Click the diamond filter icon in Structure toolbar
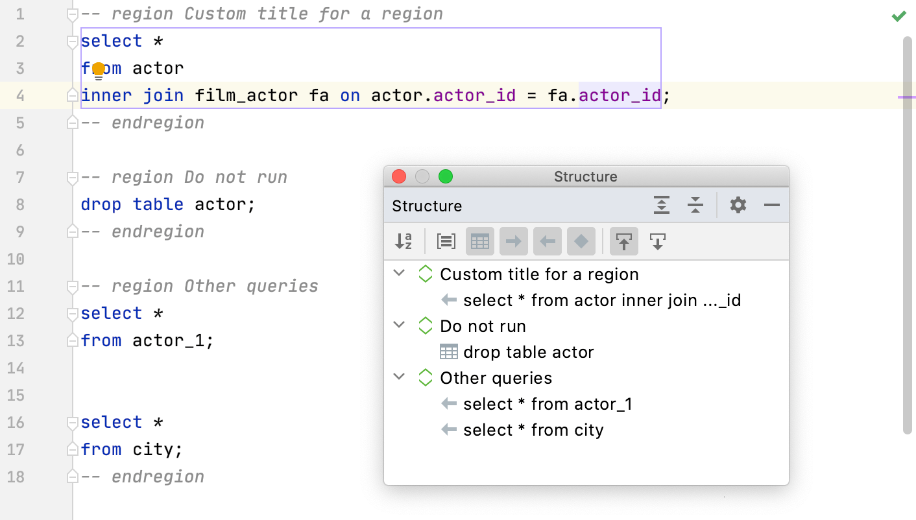The height and width of the screenshot is (520, 916). [581, 241]
